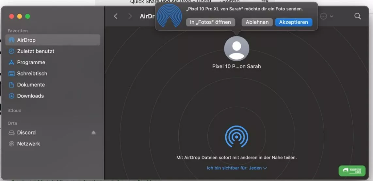Click the yellow minimize window button
Screen dimensions: 373x181
[x=20, y=16]
